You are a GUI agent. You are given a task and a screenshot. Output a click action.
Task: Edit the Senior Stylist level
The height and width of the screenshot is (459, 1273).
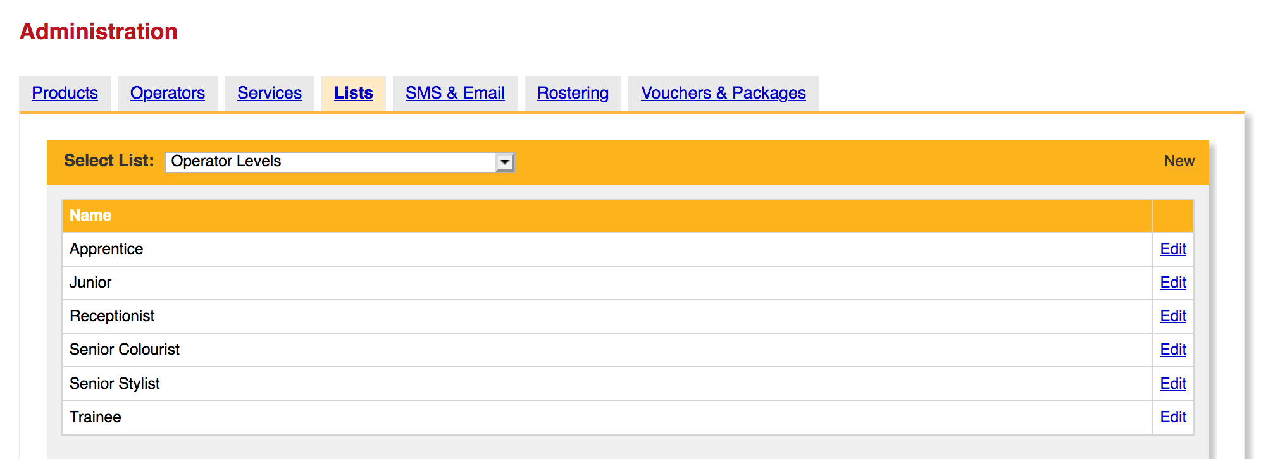tap(1173, 384)
